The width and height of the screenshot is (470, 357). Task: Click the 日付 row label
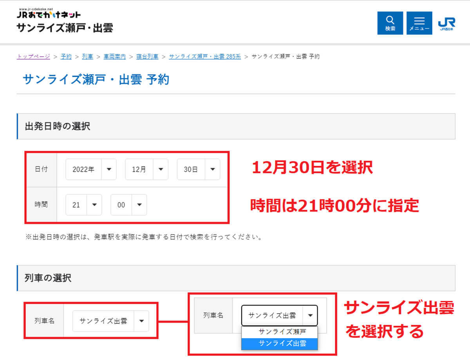[x=41, y=169]
